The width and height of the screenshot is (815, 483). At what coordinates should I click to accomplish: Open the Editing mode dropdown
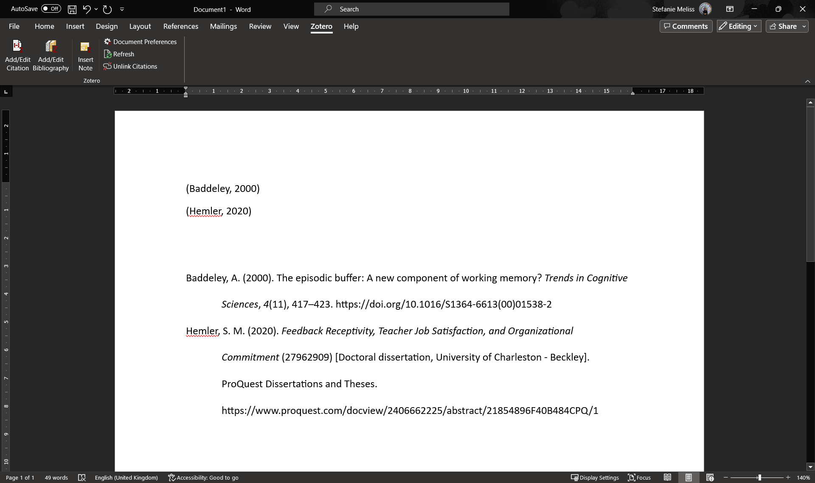click(739, 26)
